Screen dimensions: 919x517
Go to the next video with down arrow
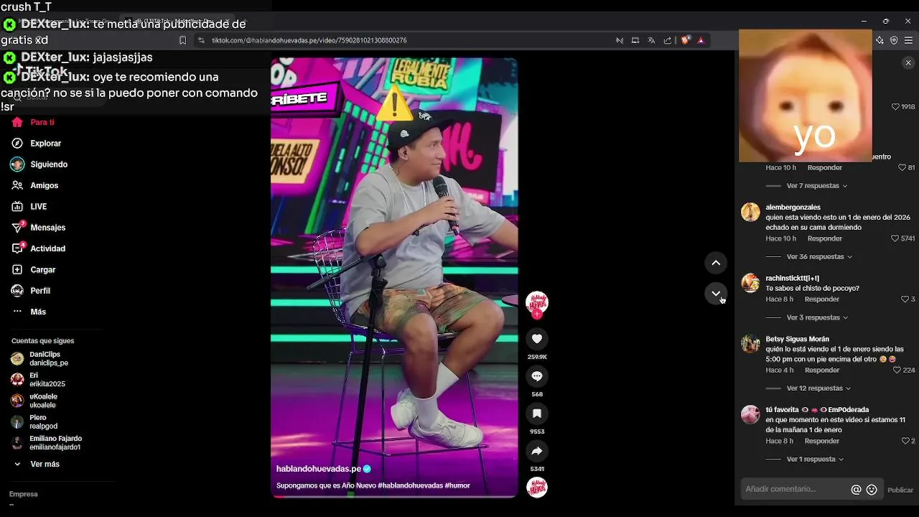[x=716, y=294]
